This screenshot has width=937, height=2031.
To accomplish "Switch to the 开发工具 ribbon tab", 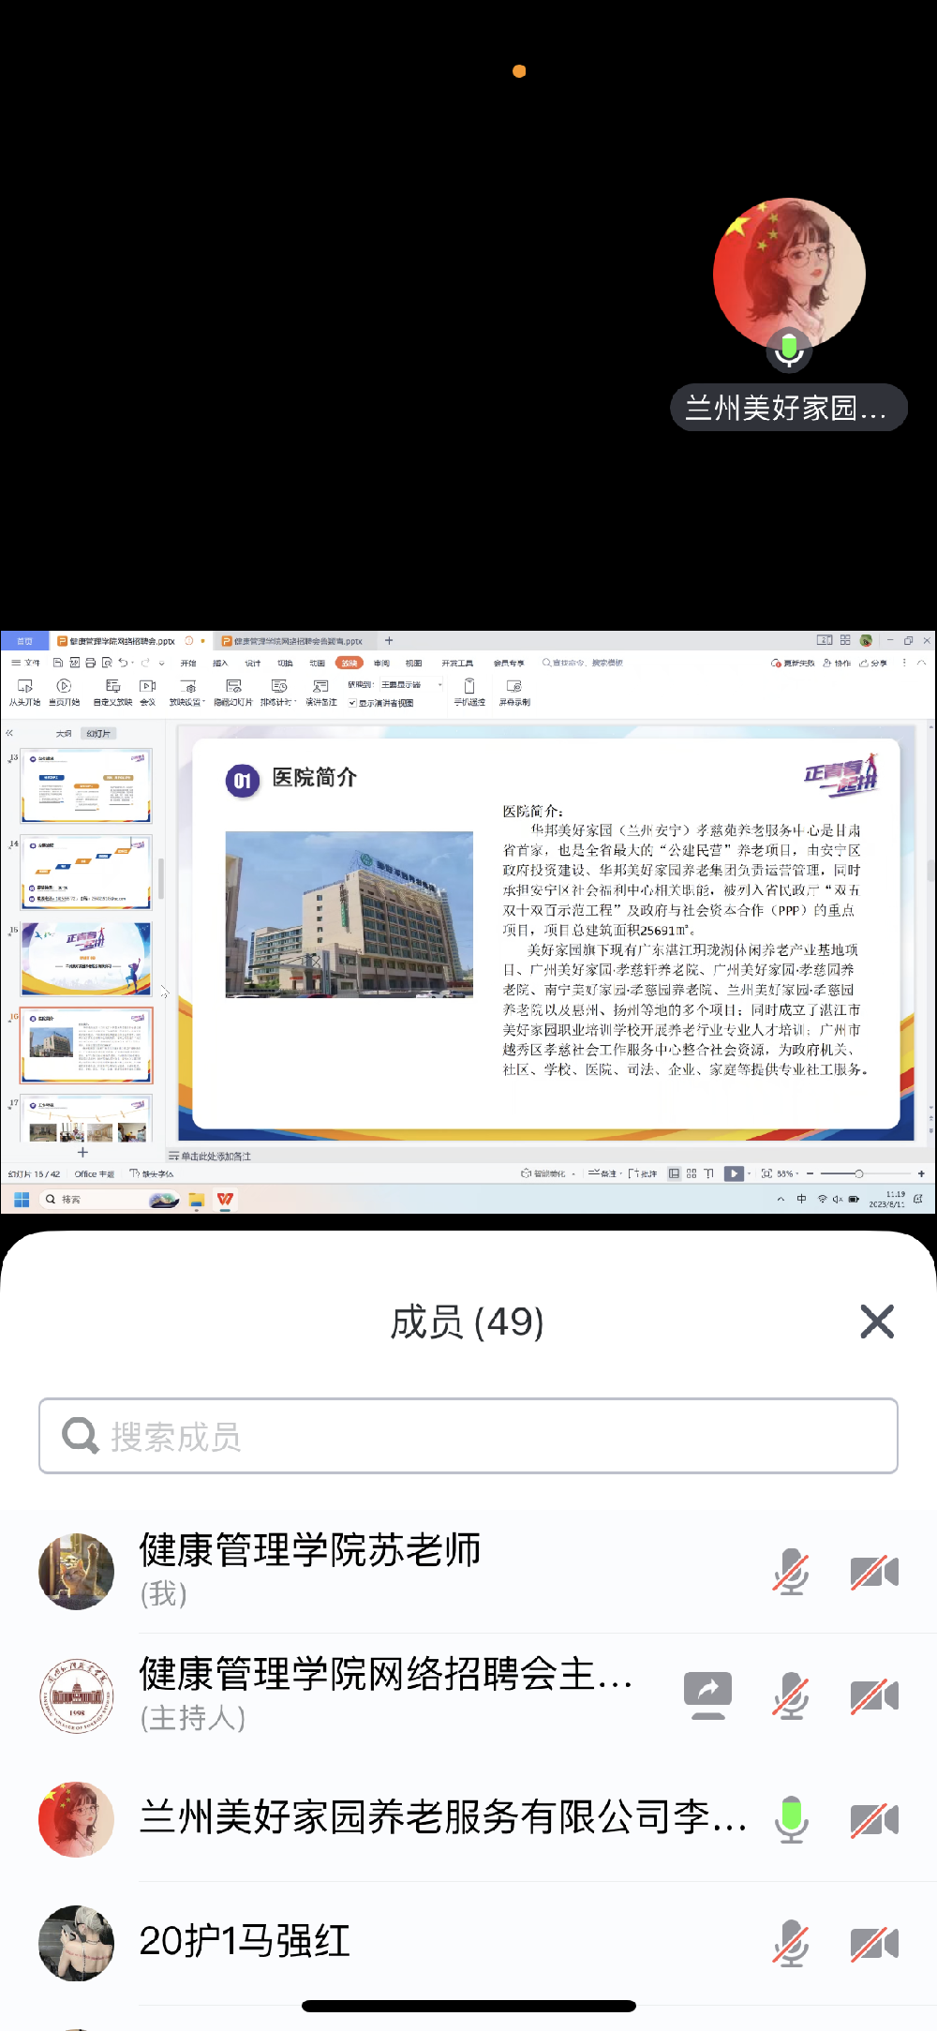I will click(457, 663).
